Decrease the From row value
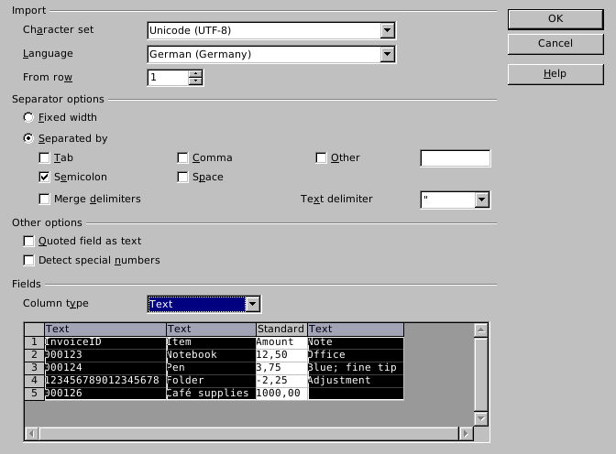The height and width of the screenshot is (454, 616). [x=195, y=81]
